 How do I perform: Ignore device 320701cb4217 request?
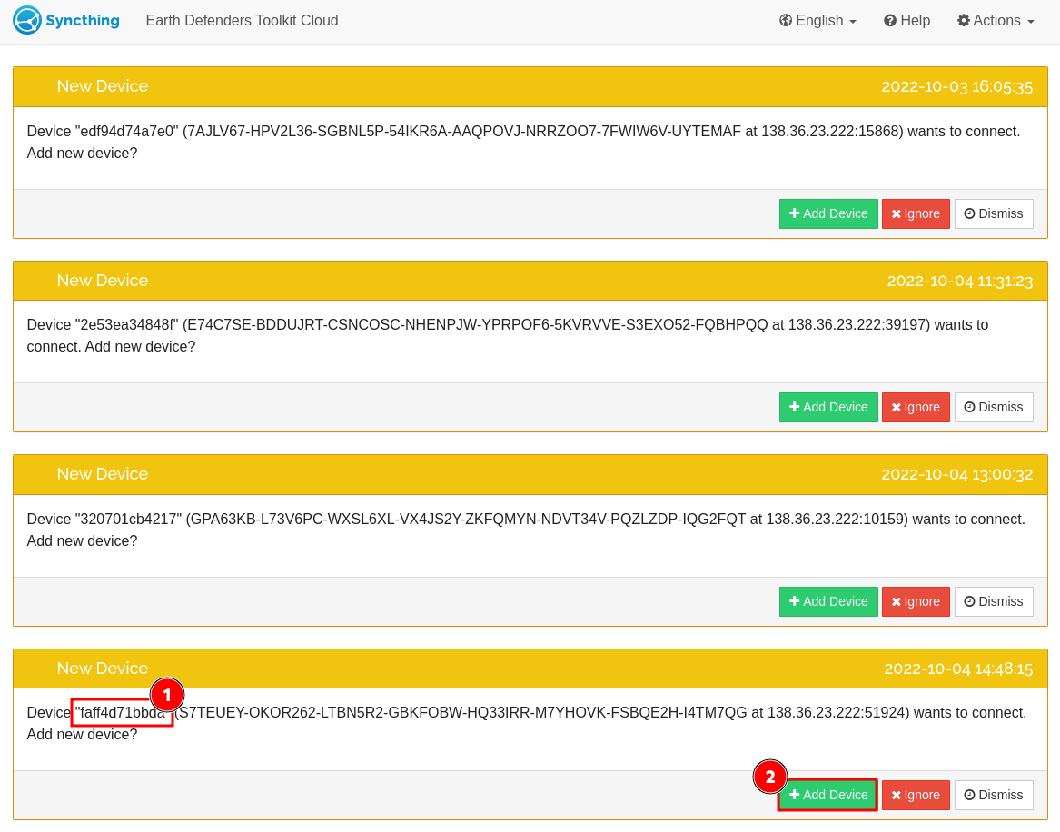coord(916,601)
